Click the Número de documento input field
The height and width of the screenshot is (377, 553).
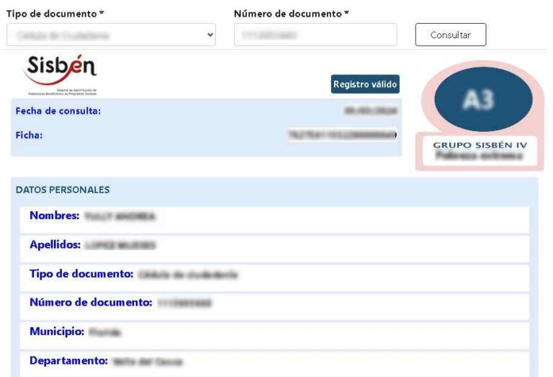(x=315, y=35)
